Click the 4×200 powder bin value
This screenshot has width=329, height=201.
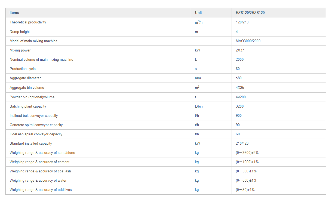coord(241,97)
